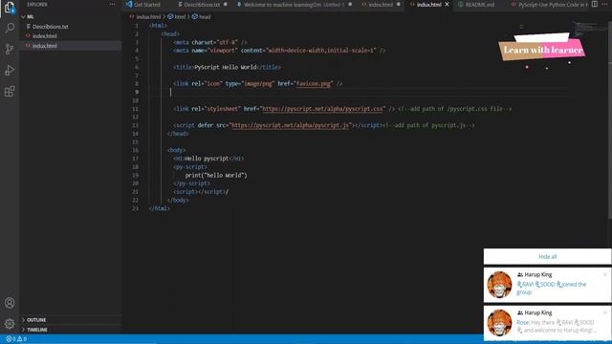This screenshot has width=612, height=344.
Task: Switch to the Describtions.txt tab
Action: 202,4
